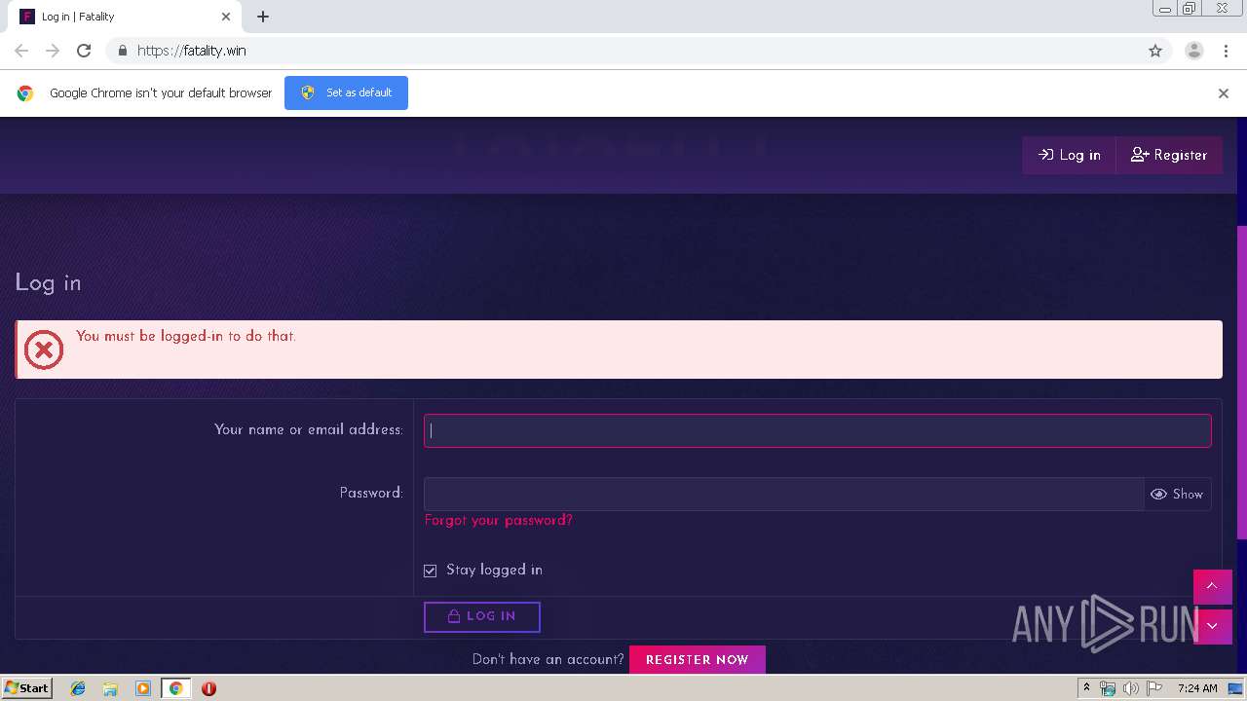Click the page vertical scrollbar thumb

click(1241, 382)
